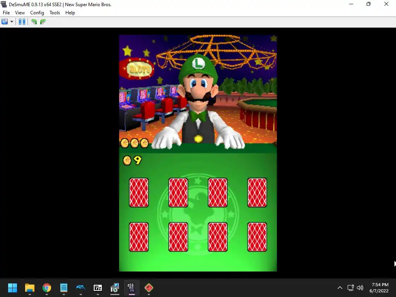
Task: Click the Open ROM toolbar icon
Action: tap(5, 22)
